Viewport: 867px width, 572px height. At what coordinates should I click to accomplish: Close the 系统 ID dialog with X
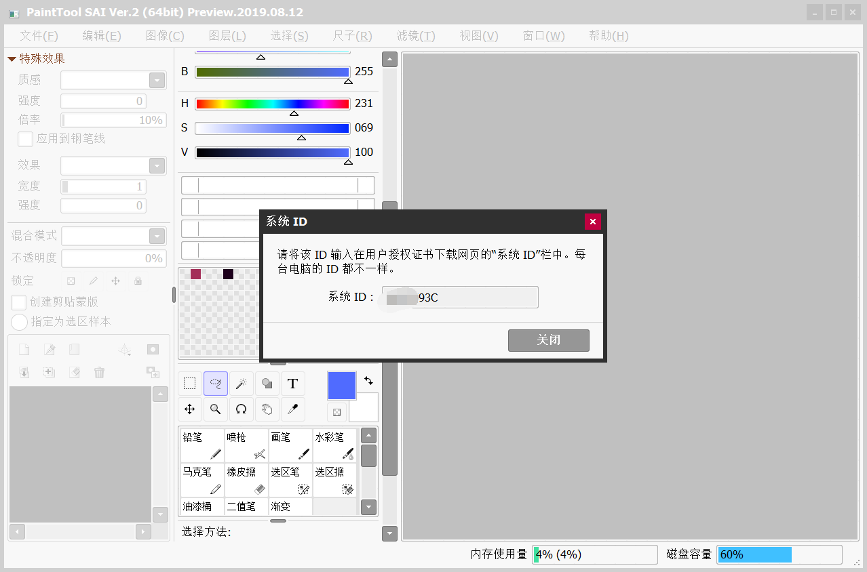coord(593,222)
